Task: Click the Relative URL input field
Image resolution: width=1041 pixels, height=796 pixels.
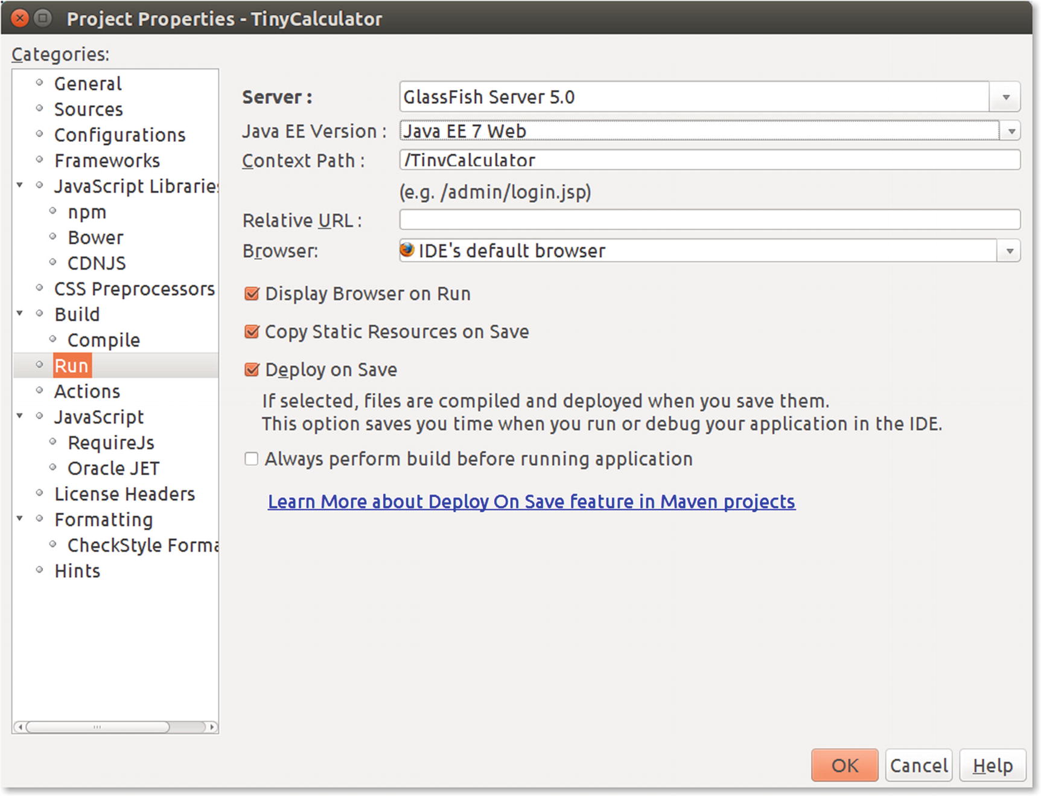Action: click(710, 220)
